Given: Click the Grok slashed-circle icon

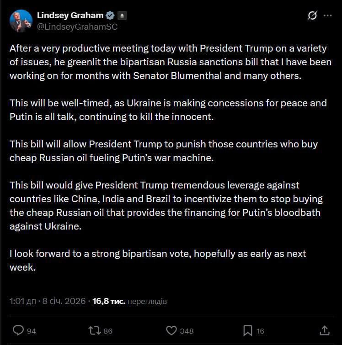Looking at the screenshot, I should [312, 16].
